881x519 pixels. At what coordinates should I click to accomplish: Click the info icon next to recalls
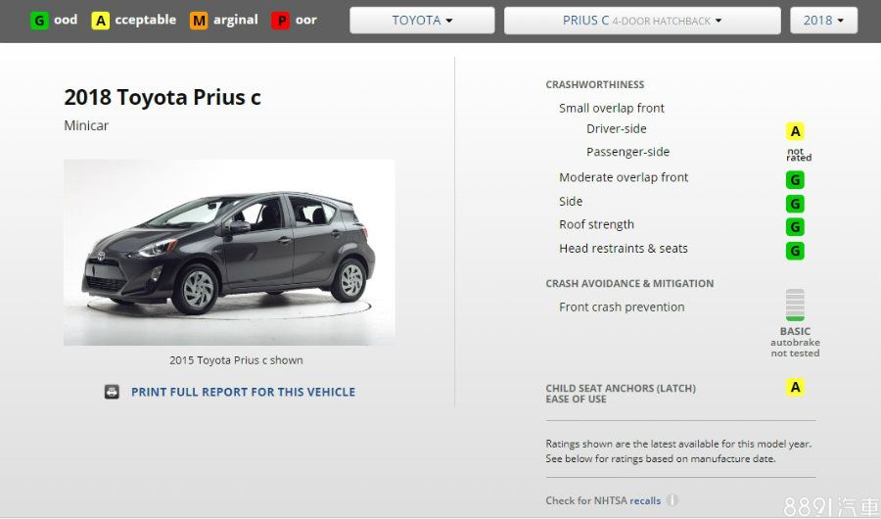pyautogui.click(x=672, y=499)
